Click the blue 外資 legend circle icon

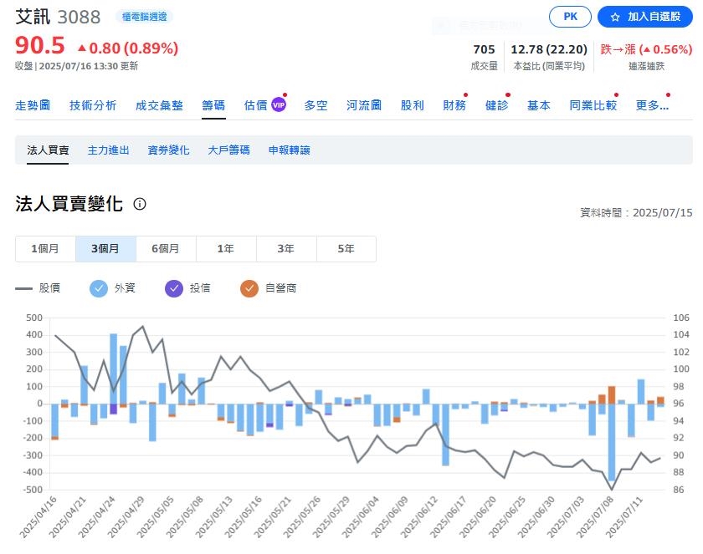tap(100, 290)
